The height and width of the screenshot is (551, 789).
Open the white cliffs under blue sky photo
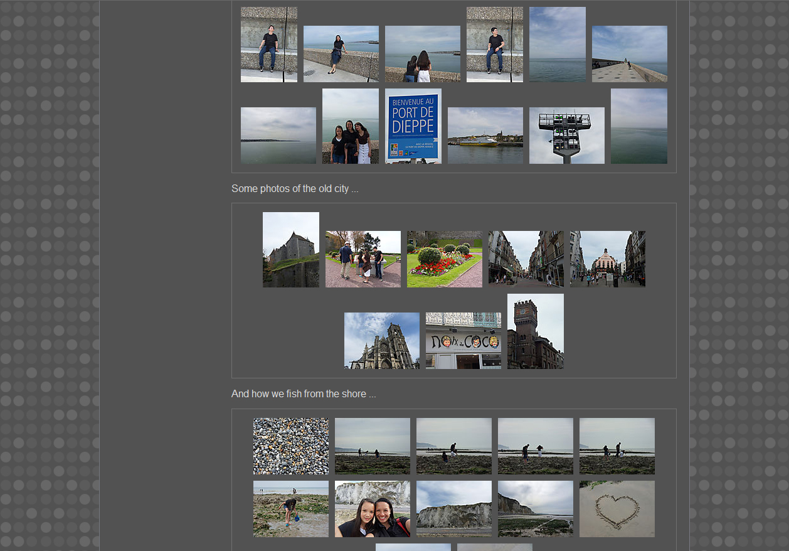click(453, 509)
